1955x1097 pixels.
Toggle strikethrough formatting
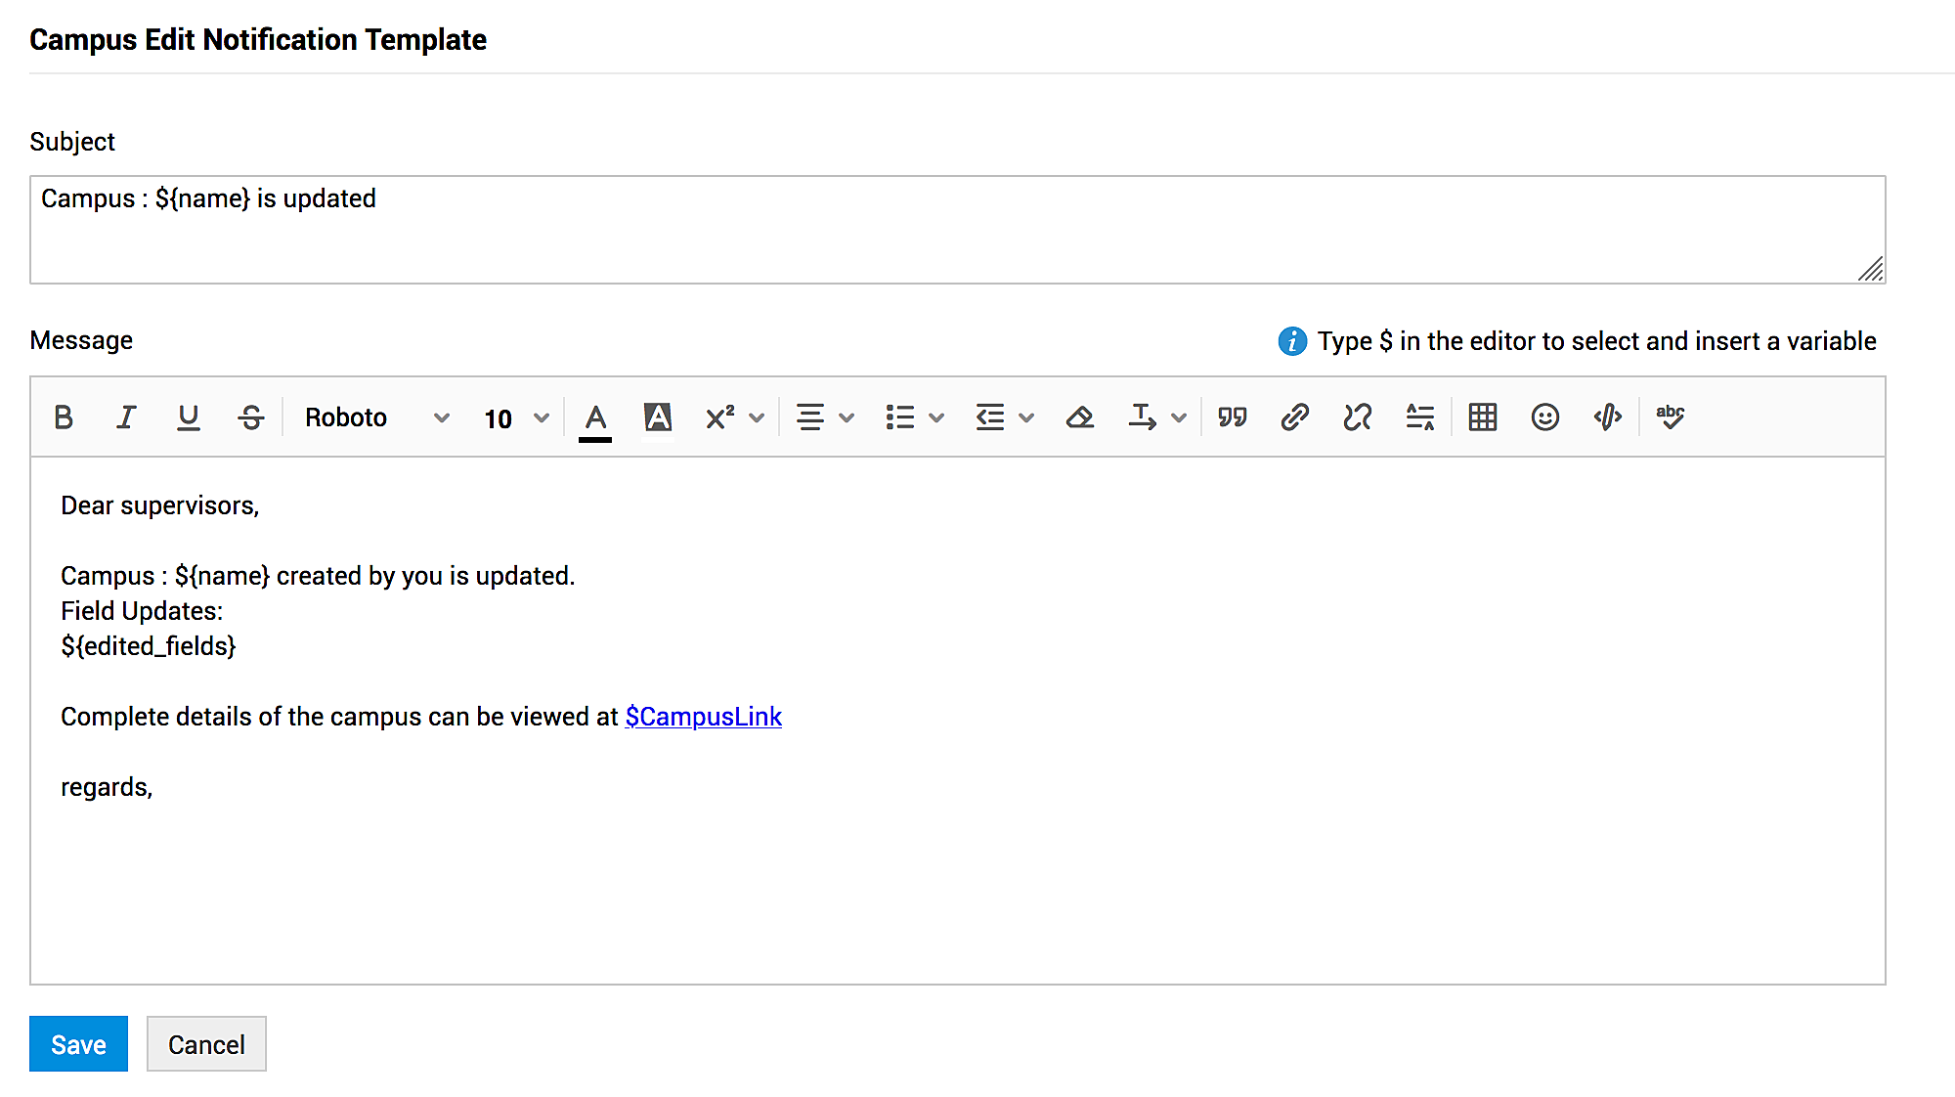(x=251, y=417)
